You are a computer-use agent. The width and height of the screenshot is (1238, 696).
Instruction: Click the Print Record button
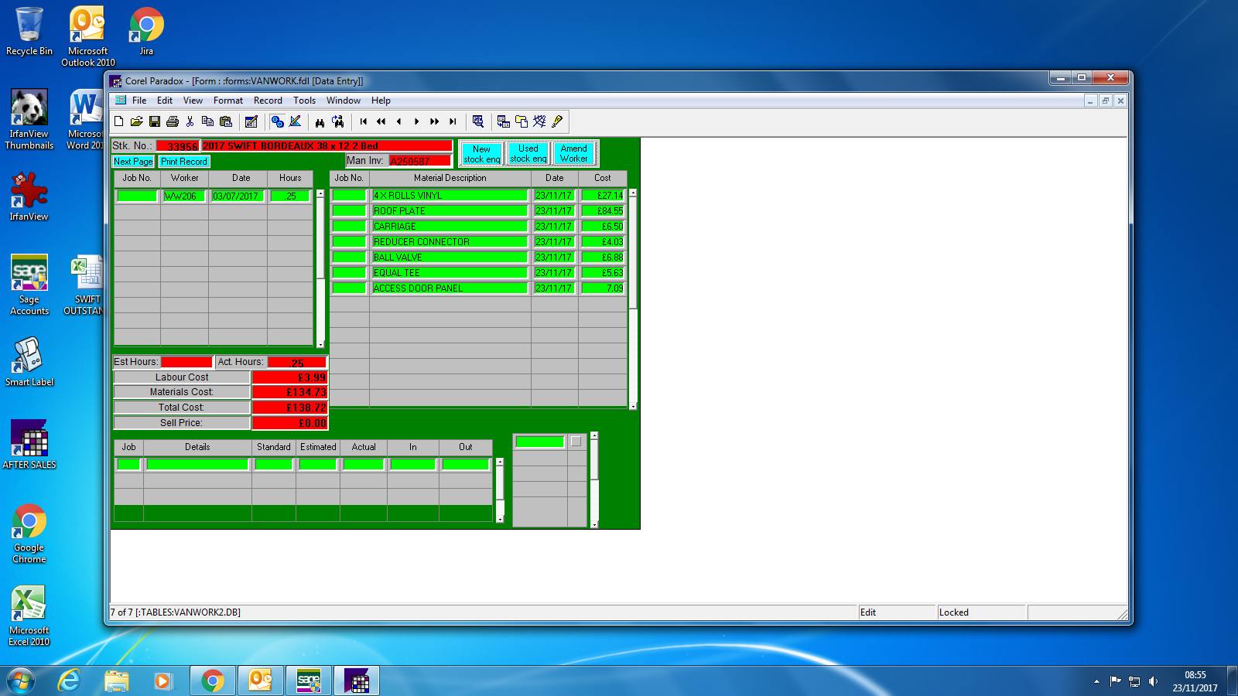[184, 162]
